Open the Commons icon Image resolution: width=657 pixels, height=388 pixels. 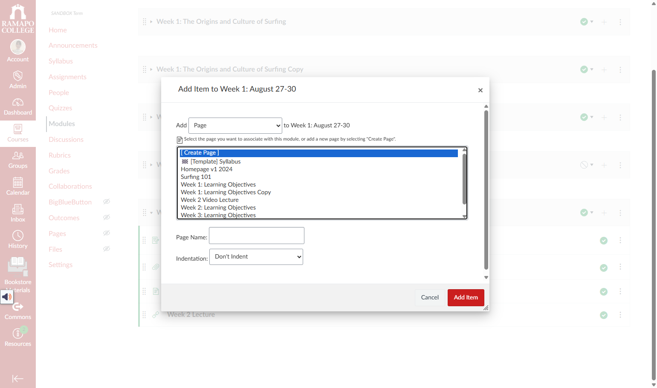[18, 311]
